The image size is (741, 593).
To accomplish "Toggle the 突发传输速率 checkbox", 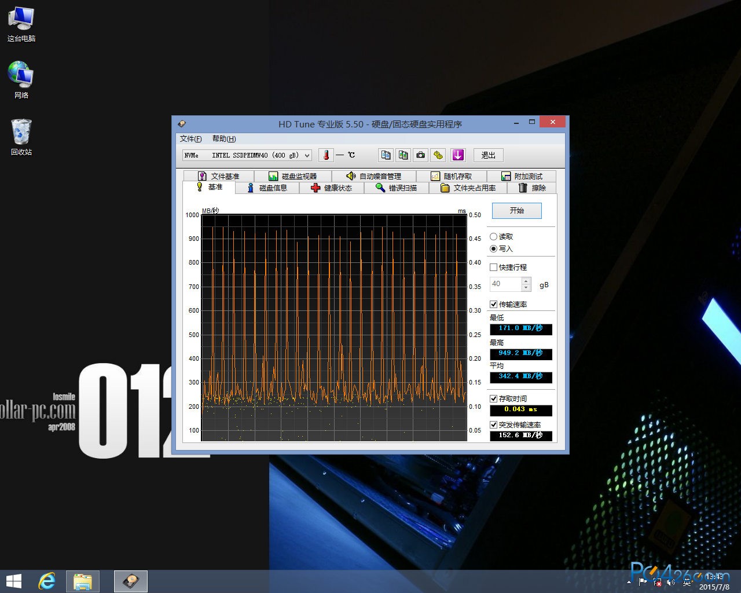I will (x=494, y=424).
